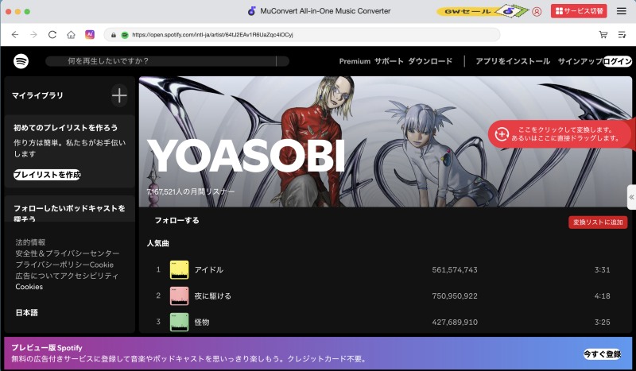Click the YOASOBI artist title
Viewport: 636px width, 371px height.
click(x=246, y=156)
